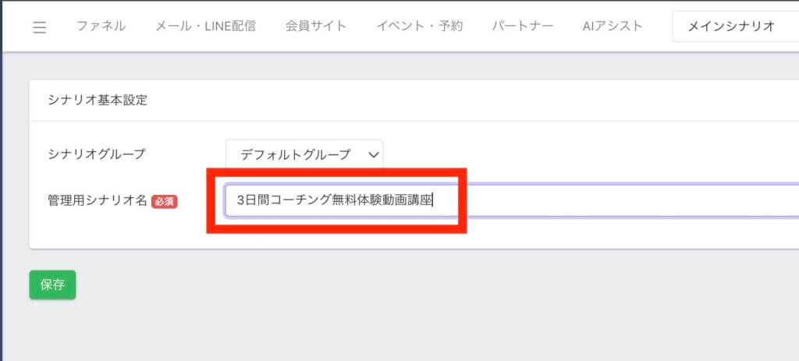Click the green 保存 button
The image size is (799, 361).
[52, 285]
